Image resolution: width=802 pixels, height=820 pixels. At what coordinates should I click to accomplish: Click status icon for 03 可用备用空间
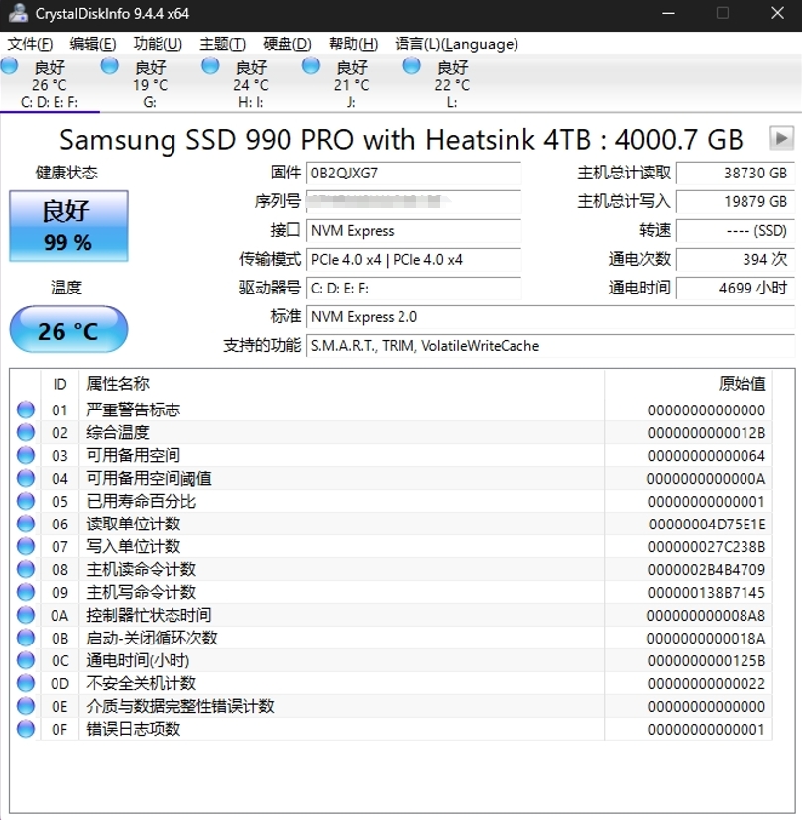click(26, 455)
